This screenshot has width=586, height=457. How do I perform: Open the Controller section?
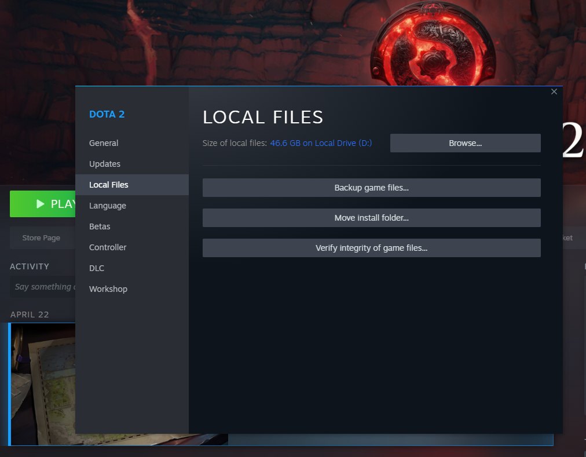132,247
